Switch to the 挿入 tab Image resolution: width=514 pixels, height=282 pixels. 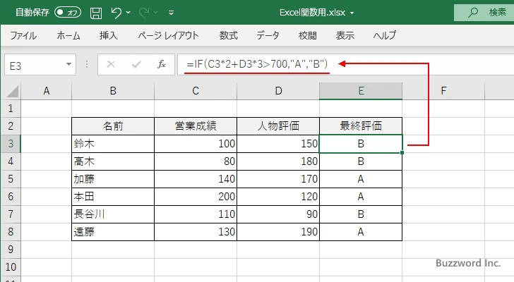[109, 35]
